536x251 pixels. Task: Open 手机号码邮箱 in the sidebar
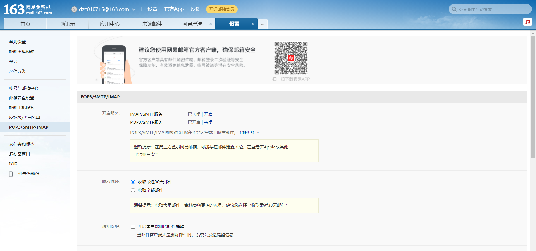(27, 173)
